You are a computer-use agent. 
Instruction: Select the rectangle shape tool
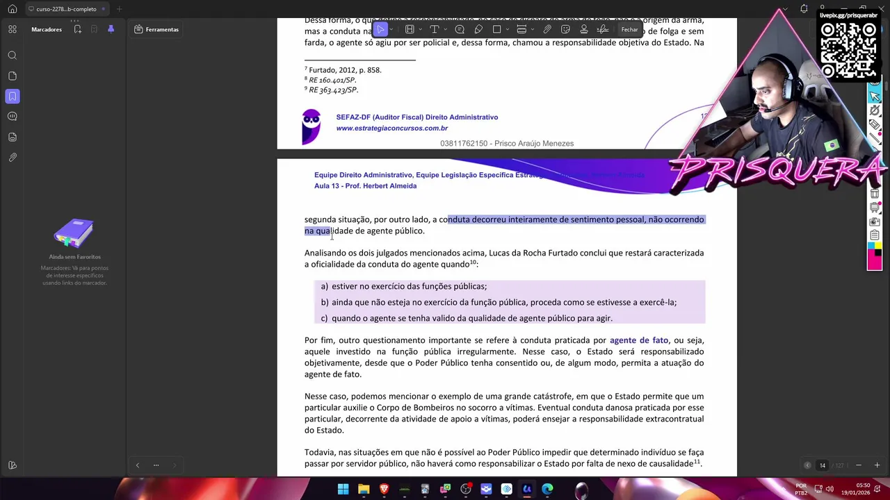coord(496,29)
